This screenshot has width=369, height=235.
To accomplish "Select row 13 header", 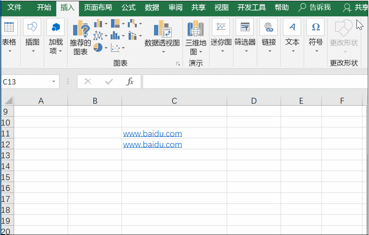I will coord(7,155).
